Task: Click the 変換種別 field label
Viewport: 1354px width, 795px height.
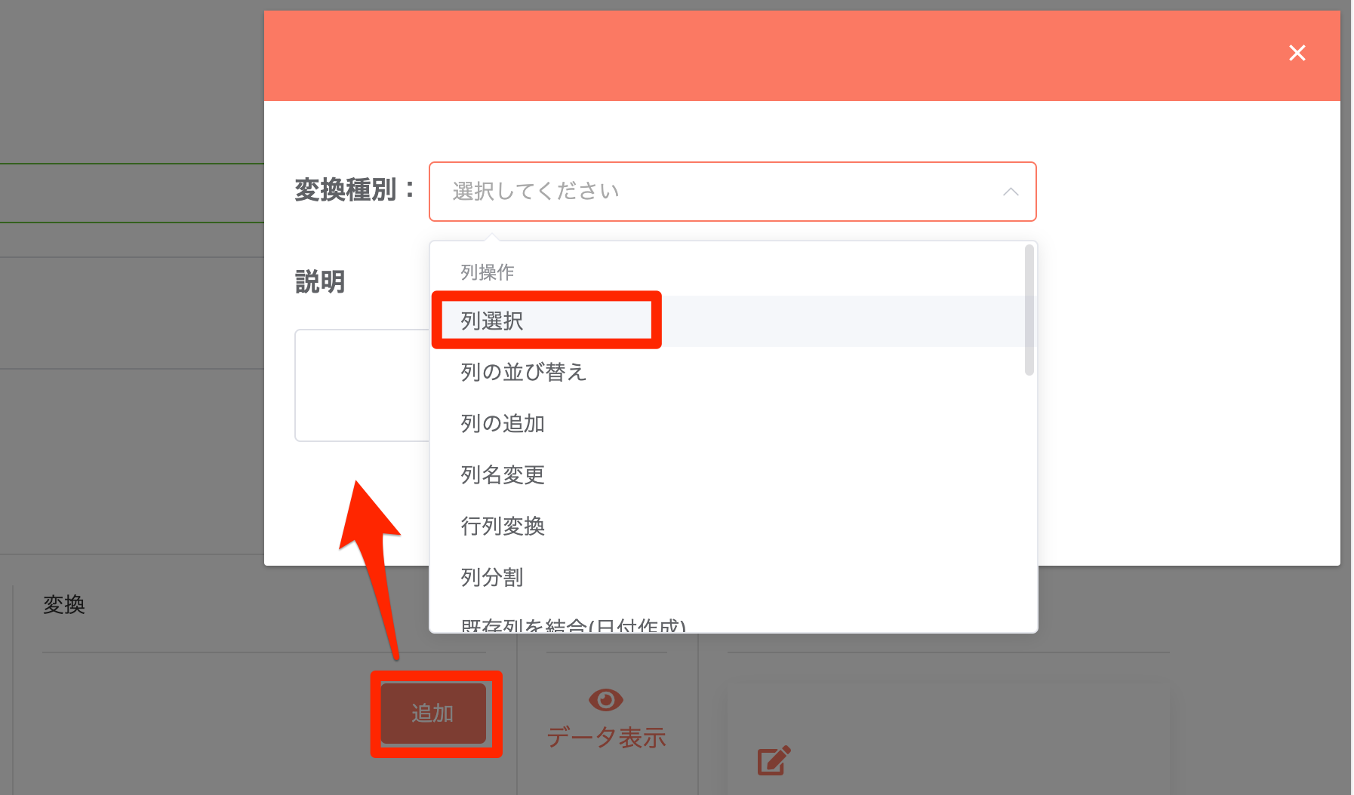Action: click(x=352, y=191)
